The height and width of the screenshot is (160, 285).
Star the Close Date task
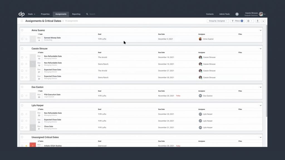click(x=26, y=127)
